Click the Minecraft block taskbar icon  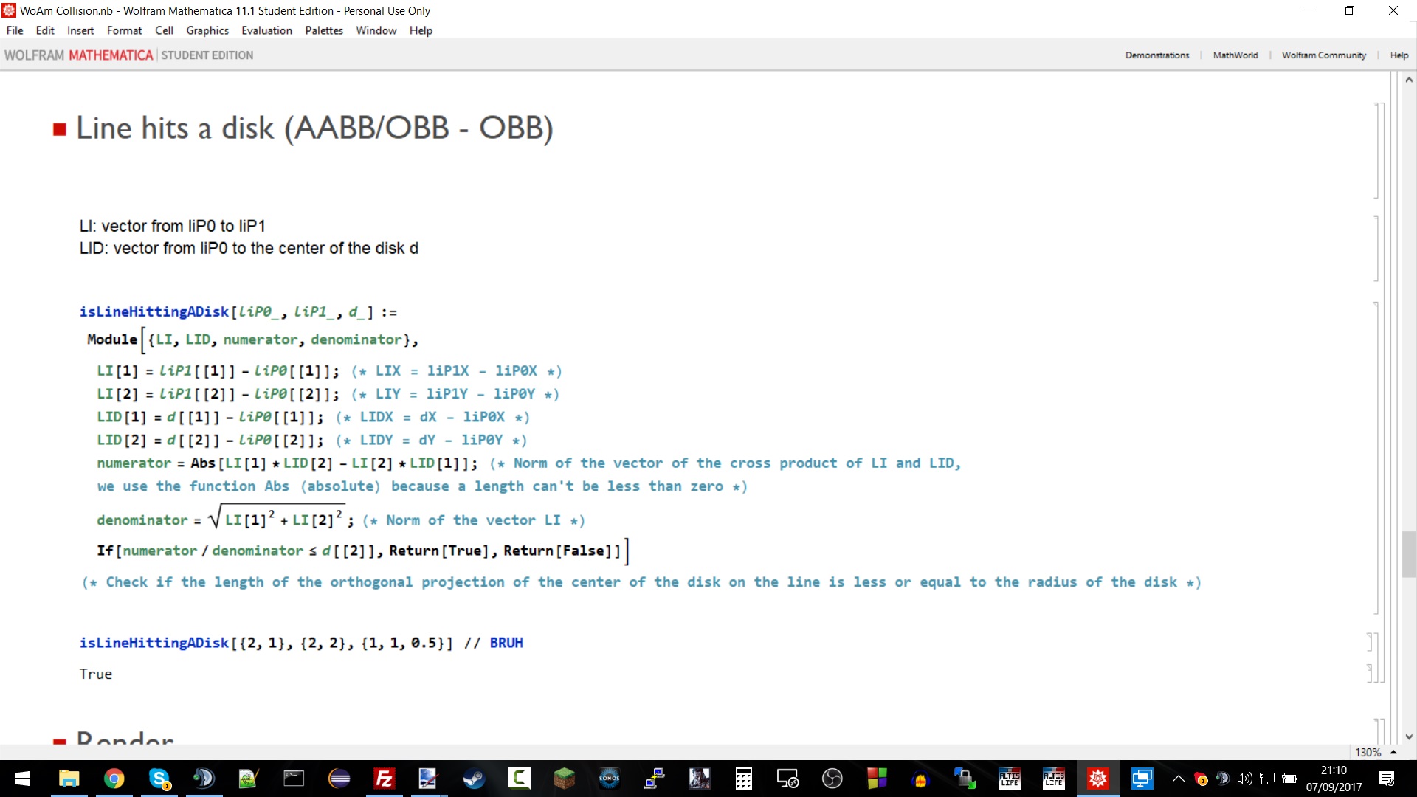pos(564,779)
